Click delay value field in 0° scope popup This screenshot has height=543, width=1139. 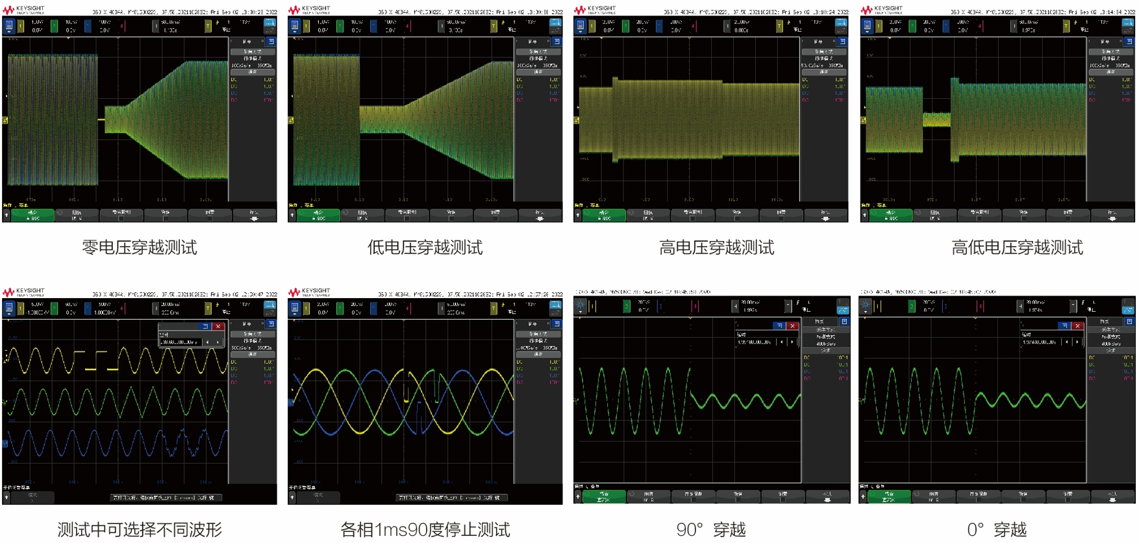click(1040, 342)
